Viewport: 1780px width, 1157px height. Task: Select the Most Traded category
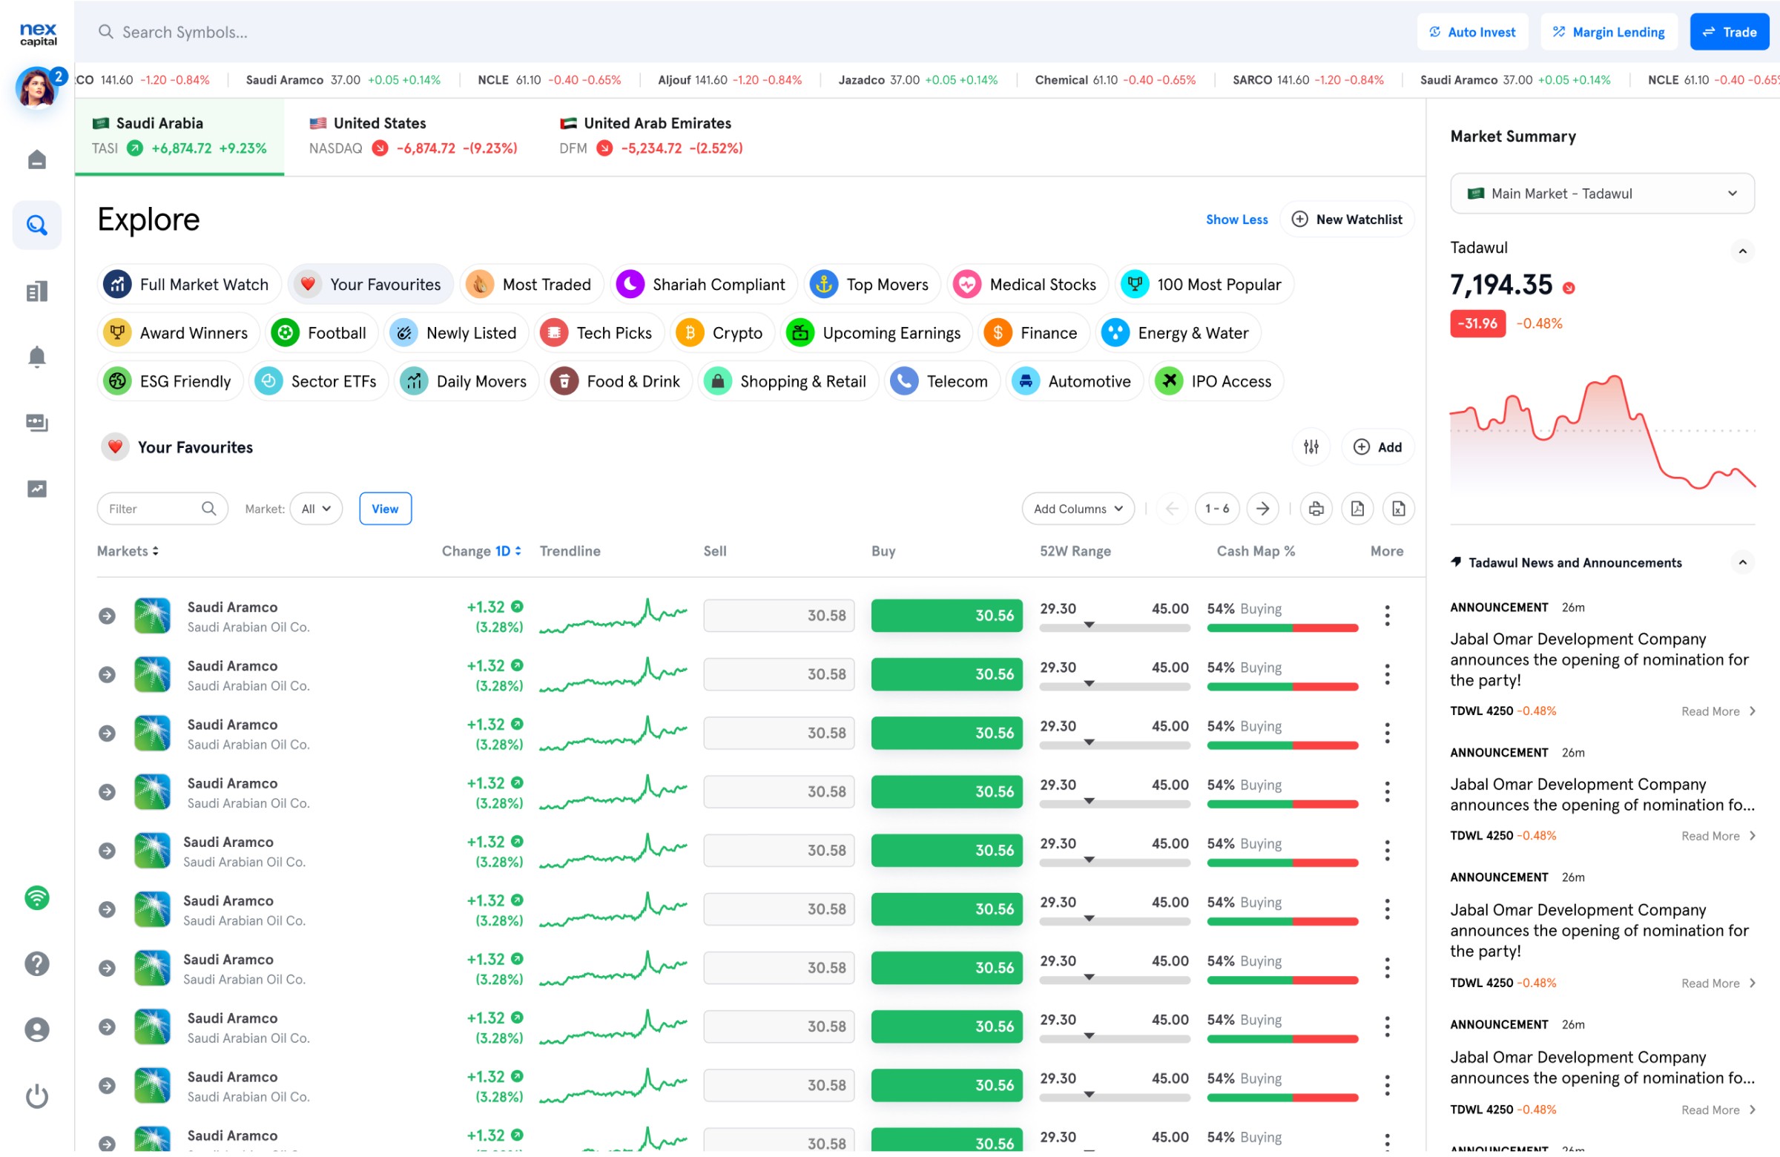[532, 284]
